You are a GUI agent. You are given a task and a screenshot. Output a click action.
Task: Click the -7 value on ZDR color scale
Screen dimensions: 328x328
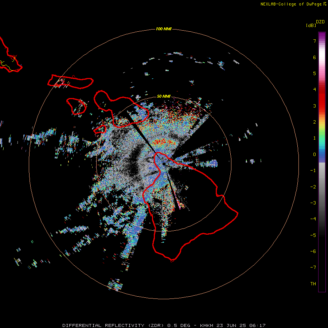(313, 268)
